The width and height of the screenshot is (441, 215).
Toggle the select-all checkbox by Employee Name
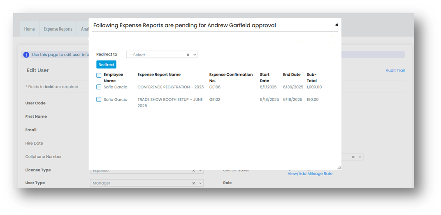click(99, 75)
